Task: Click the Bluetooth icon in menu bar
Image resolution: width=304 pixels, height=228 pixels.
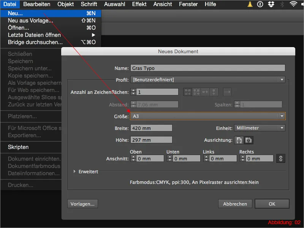Action: pyautogui.click(x=282, y=4)
